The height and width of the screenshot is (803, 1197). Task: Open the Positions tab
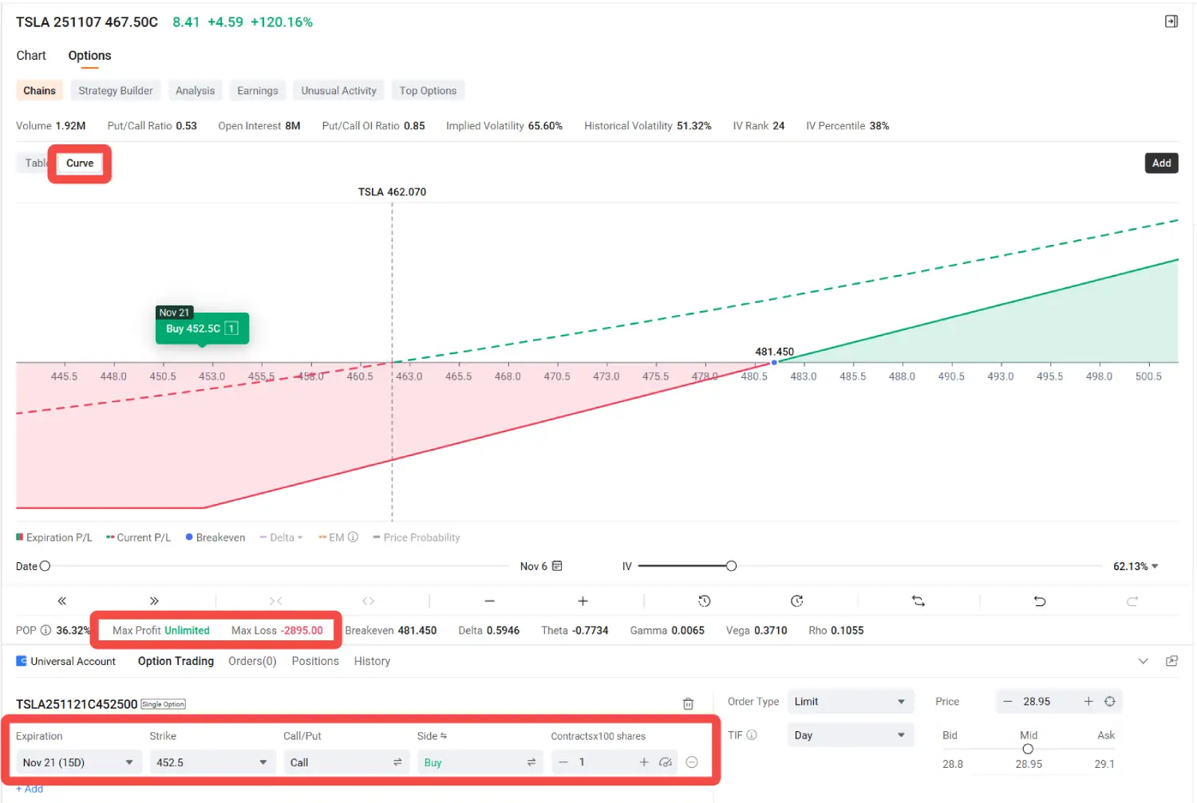click(315, 661)
